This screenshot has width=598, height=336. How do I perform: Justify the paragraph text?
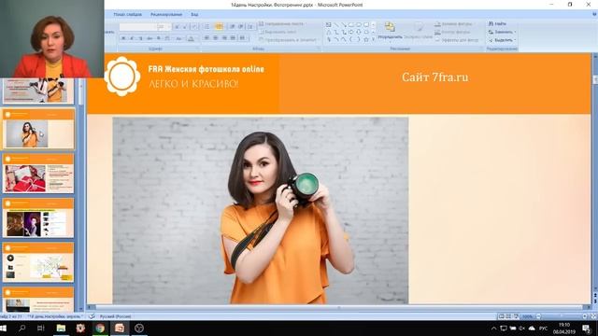point(233,38)
